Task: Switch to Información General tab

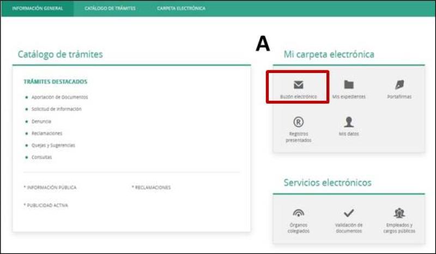Action: click(37, 9)
